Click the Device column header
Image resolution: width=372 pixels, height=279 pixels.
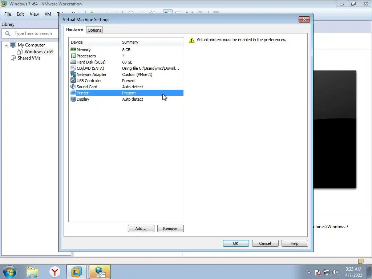tap(94, 42)
